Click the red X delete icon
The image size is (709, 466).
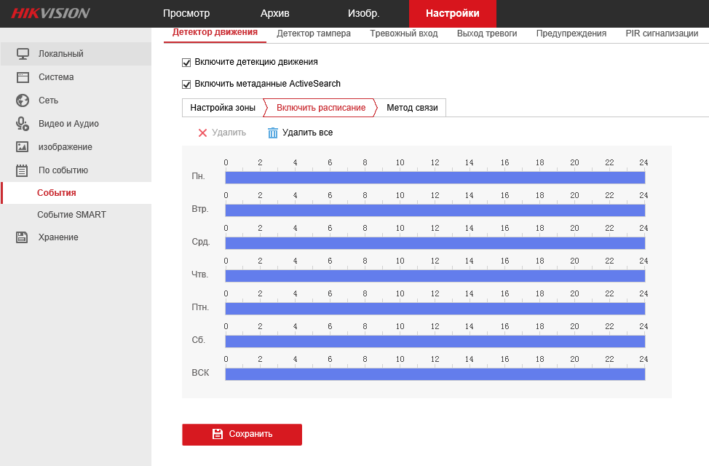(x=202, y=133)
